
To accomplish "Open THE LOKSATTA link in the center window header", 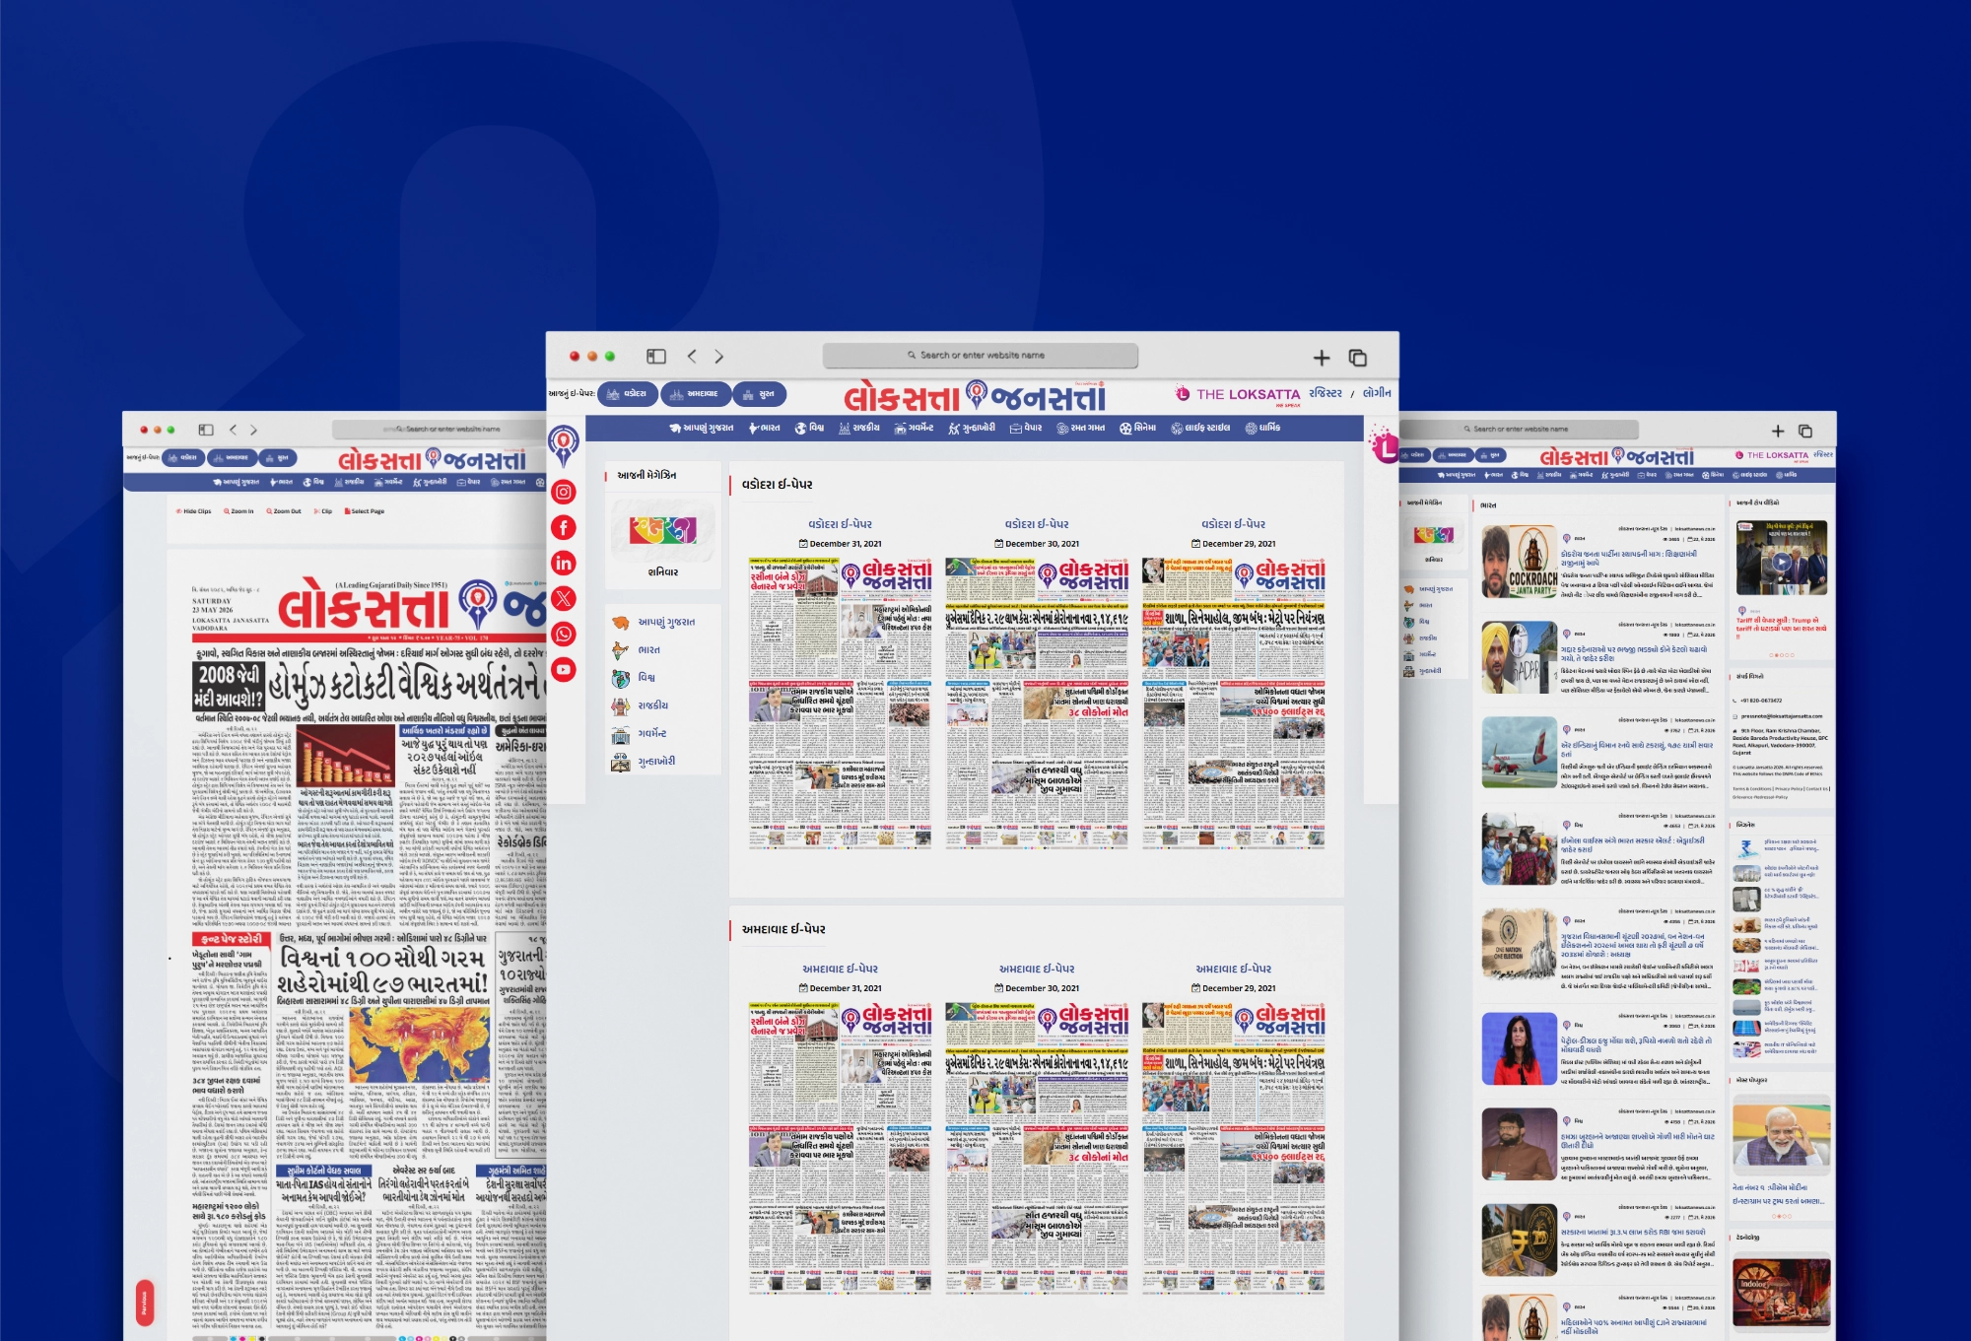I will tap(1238, 394).
